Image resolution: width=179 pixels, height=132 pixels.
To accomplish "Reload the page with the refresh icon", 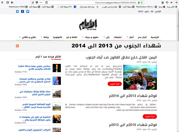I will coord(167,2).
